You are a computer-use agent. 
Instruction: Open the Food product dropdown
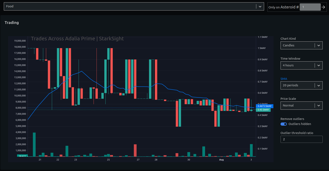pyautogui.click(x=134, y=7)
